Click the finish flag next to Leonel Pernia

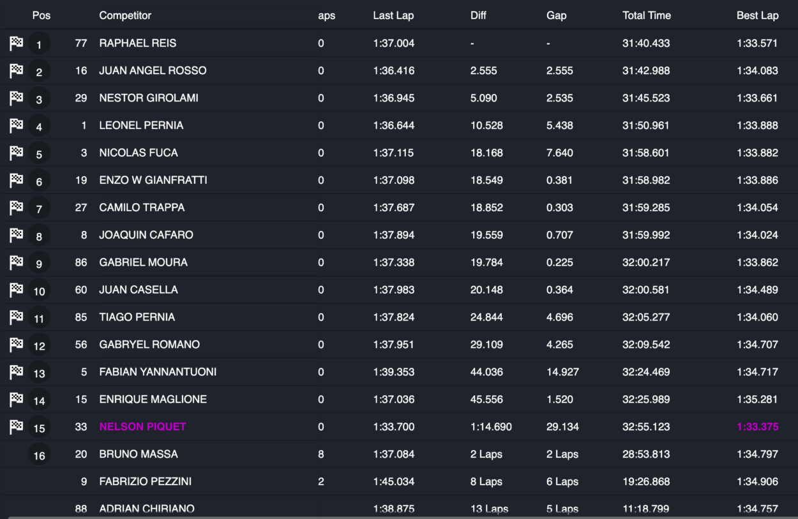click(17, 126)
